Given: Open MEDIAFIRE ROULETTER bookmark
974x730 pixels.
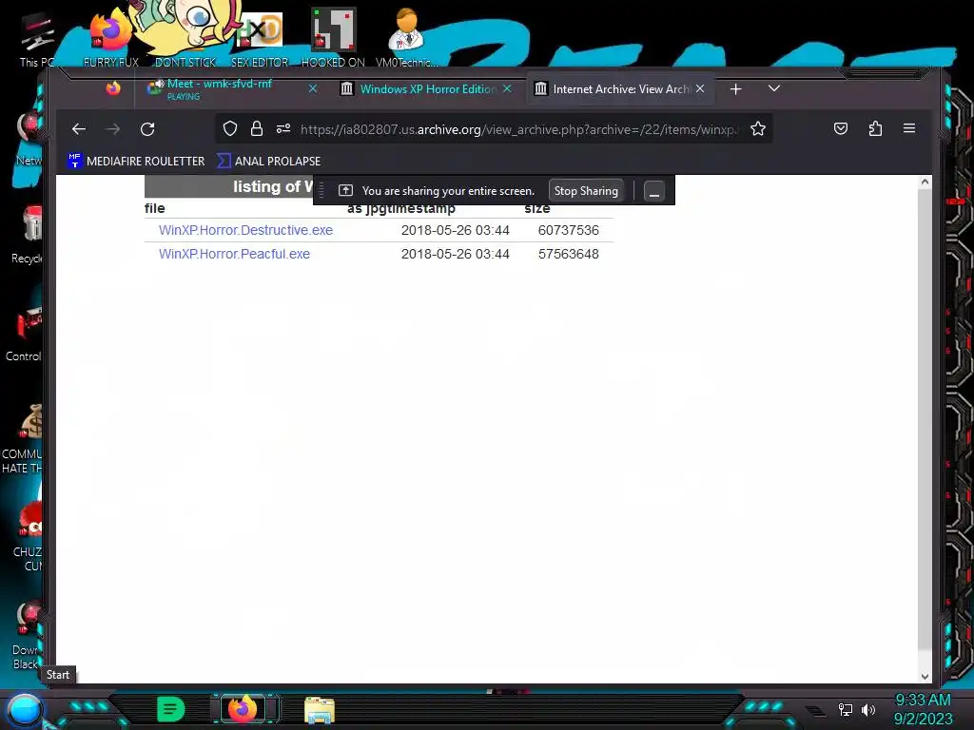Looking at the screenshot, I should point(136,161).
